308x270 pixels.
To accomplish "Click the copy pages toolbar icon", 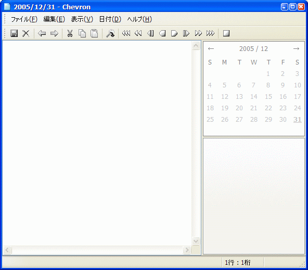I will point(82,33).
